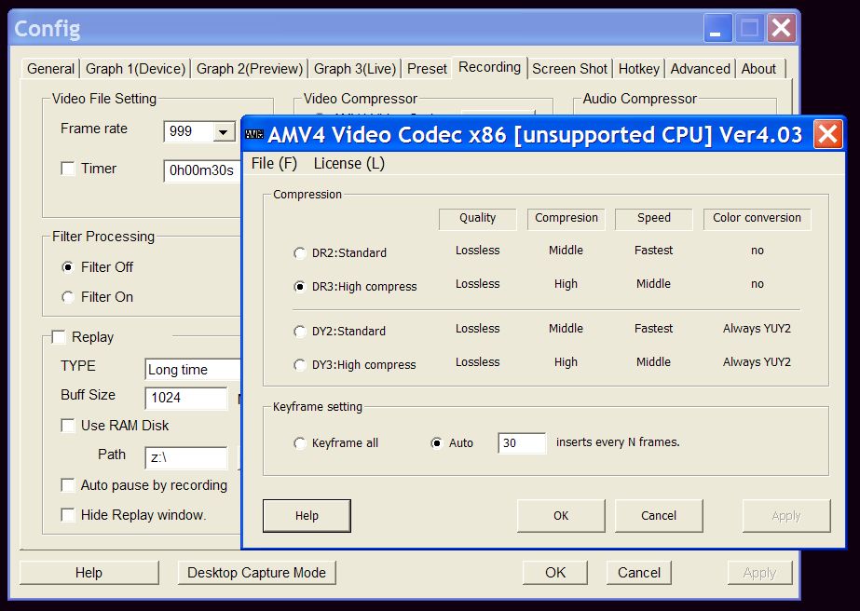Click Cancel in the Config window
The width and height of the screenshot is (860, 611).
(639, 573)
